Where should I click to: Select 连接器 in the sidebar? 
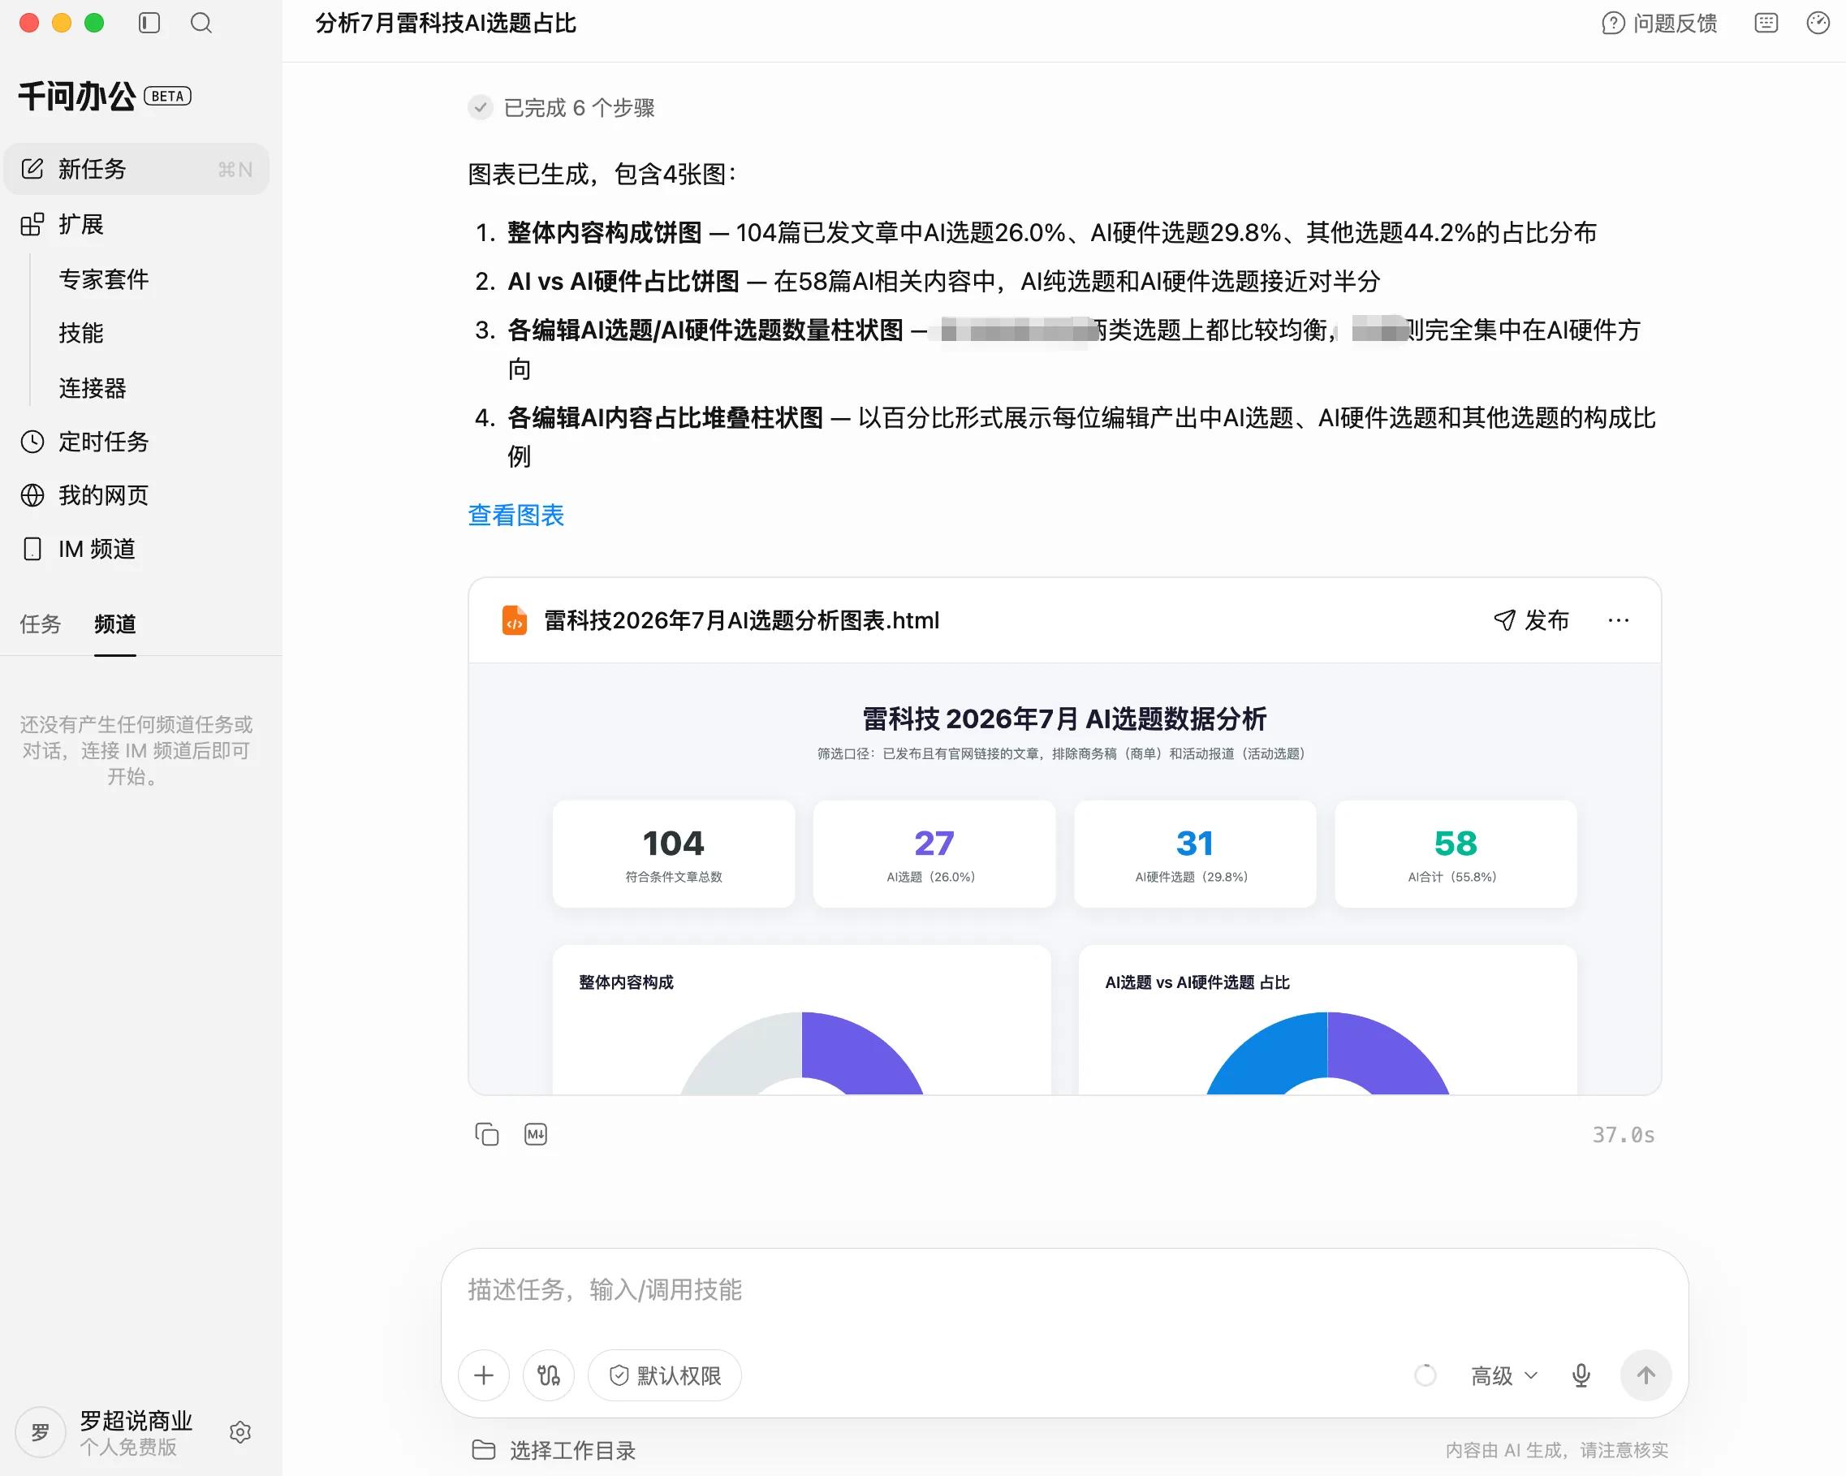pyautogui.click(x=93, y=388)
